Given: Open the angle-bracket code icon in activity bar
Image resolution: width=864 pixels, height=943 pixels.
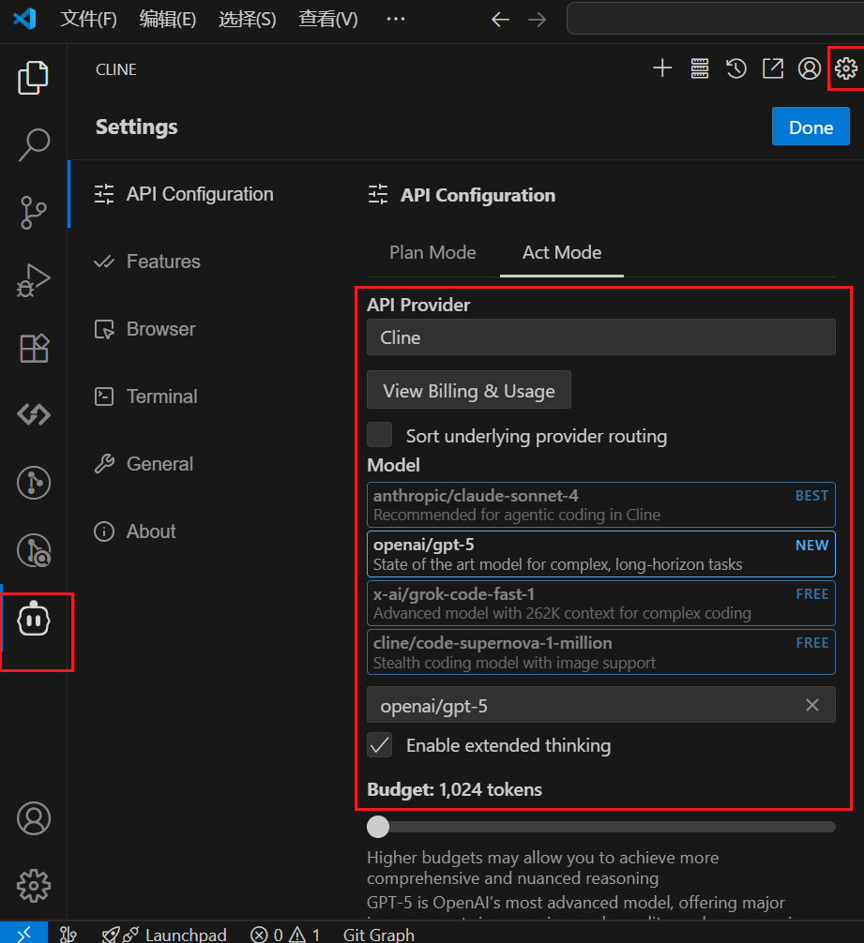Looking at the screenshot, I should tap(33, 414).
